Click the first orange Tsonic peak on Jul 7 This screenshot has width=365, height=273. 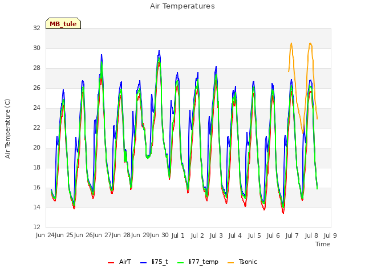(x=291, y=43)
